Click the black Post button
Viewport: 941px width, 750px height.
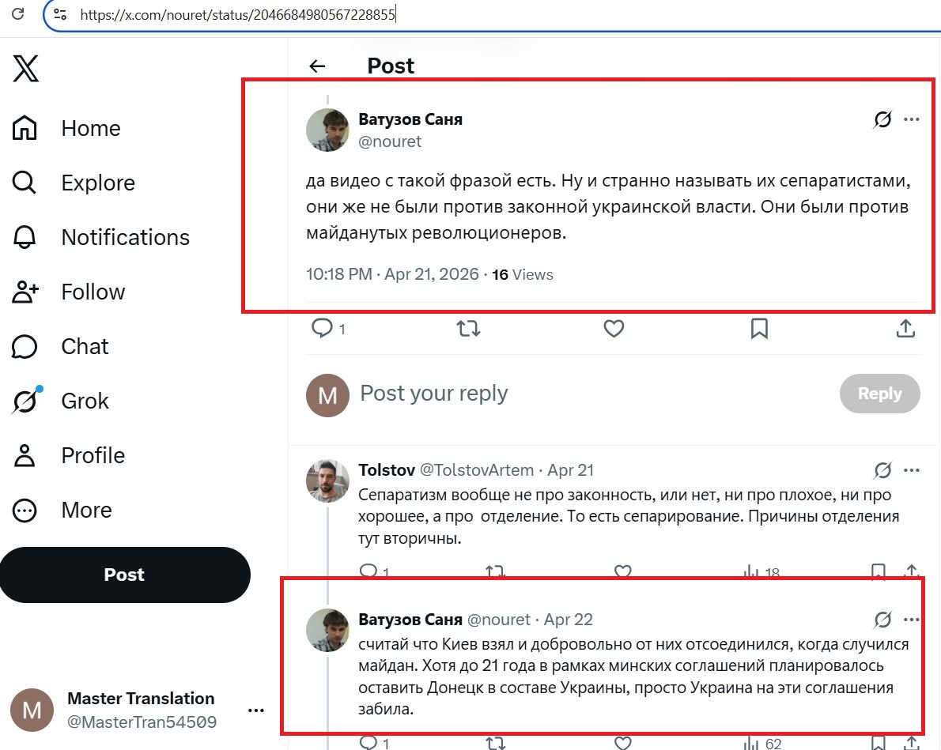pos(124,575)
